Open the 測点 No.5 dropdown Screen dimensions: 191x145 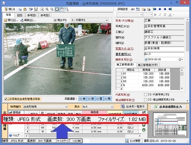point(98,107)
